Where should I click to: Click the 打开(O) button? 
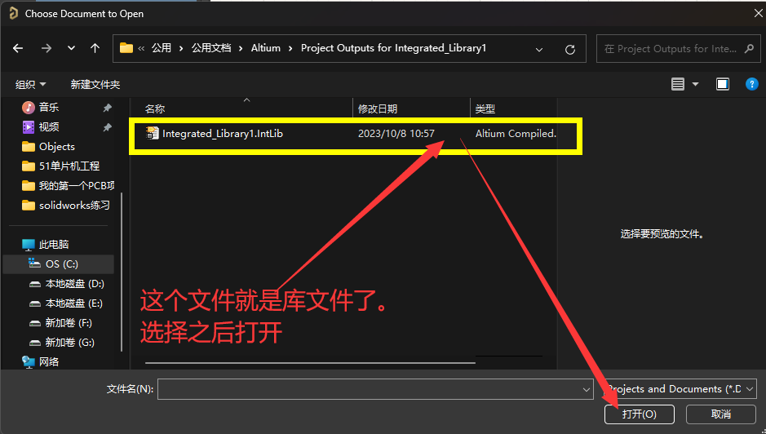pyautogui.click(x=639, y=414)
